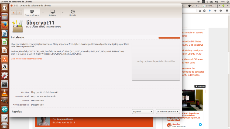Screen dimensions: 230x129
Task: Open the 'Historial' section
Action: (x=73, y=13)
